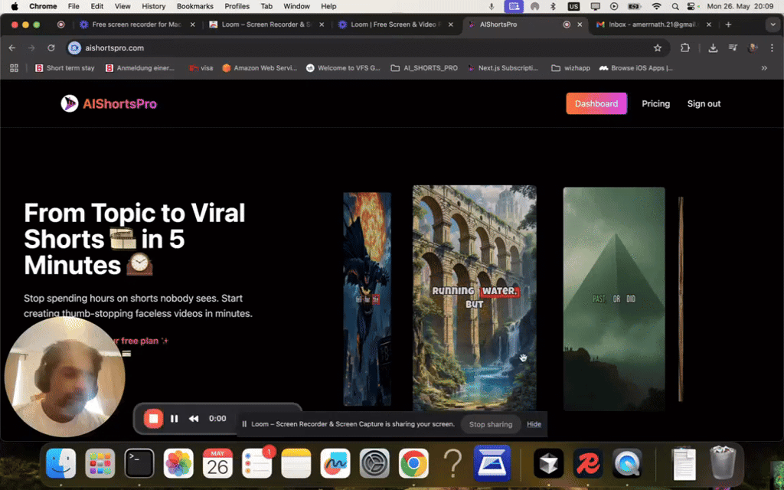Select the aqueduct waterfall video thumbnail
The height and width of the screenshot is (490, 784).
[474, 298]
